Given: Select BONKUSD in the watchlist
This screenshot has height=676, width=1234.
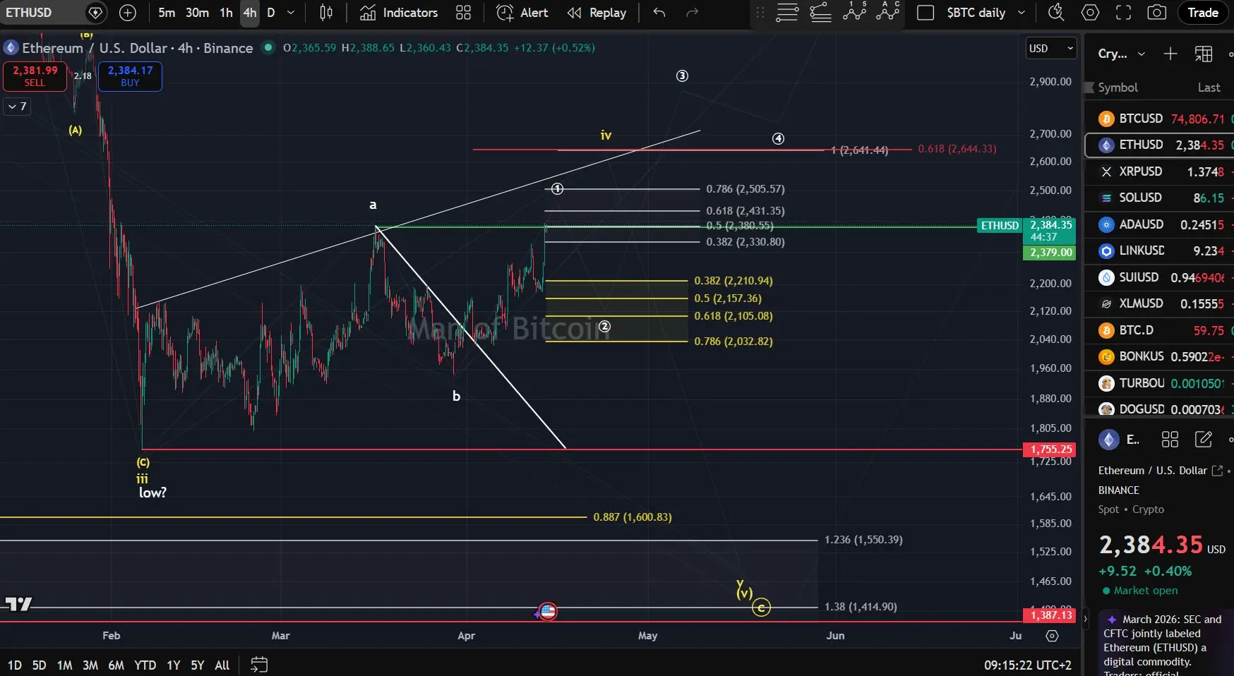Looking at the screenshot, I should click(x=1159, y=356).
